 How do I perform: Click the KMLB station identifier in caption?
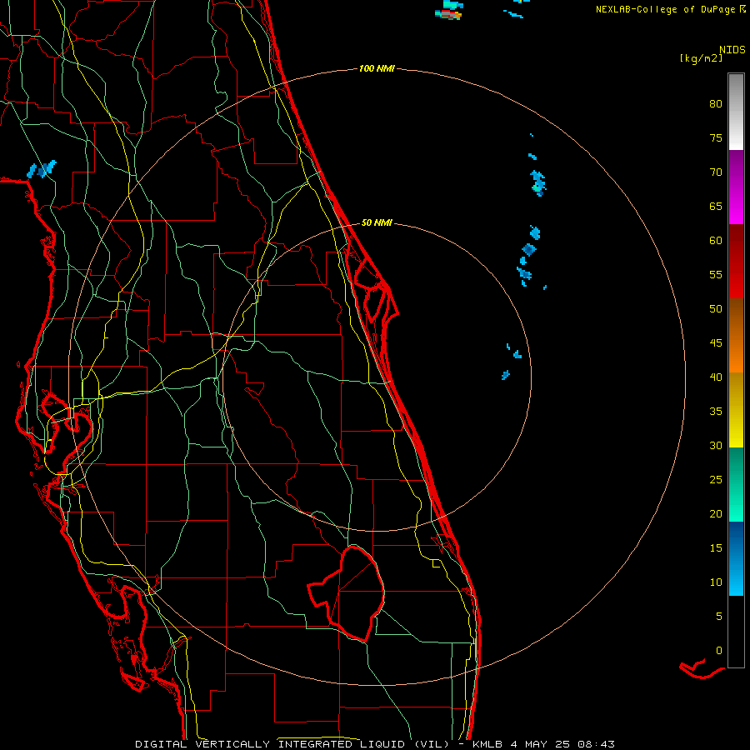[487, 744]
